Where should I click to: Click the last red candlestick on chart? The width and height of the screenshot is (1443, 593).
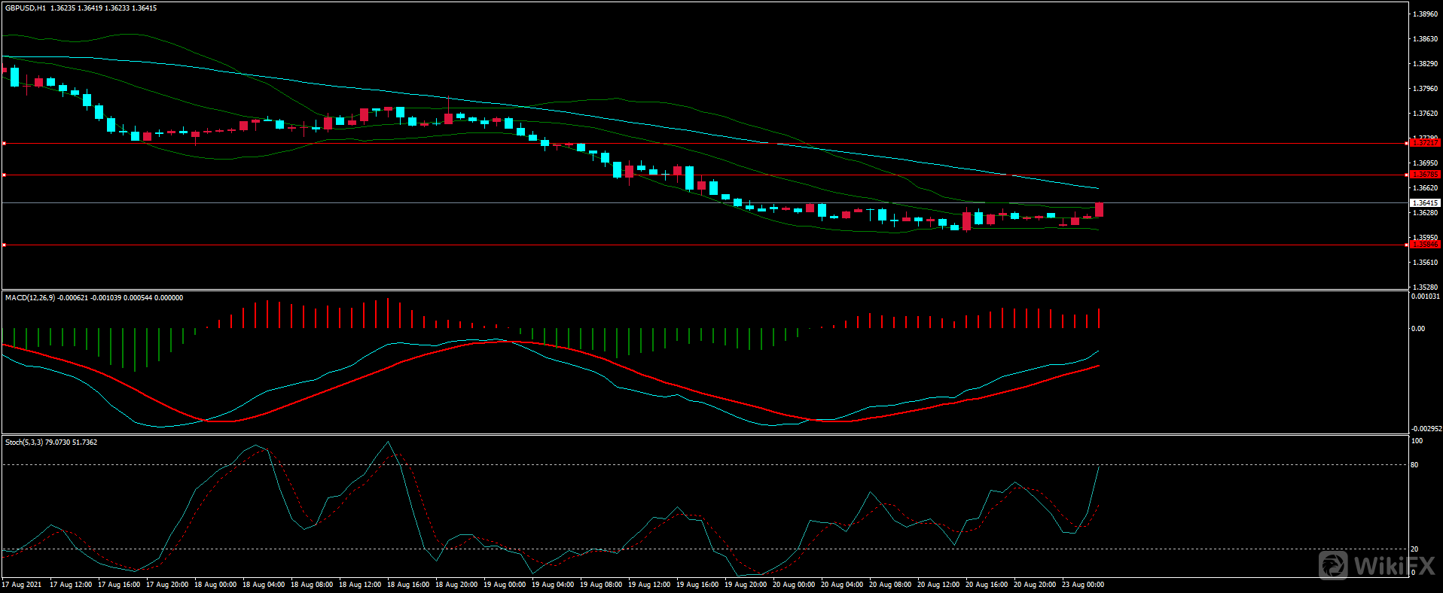(1100, 210)
